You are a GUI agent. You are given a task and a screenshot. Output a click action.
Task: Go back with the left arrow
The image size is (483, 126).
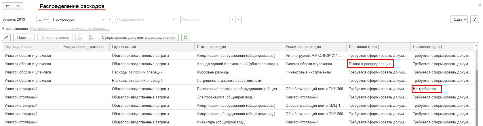coord(8,6)
